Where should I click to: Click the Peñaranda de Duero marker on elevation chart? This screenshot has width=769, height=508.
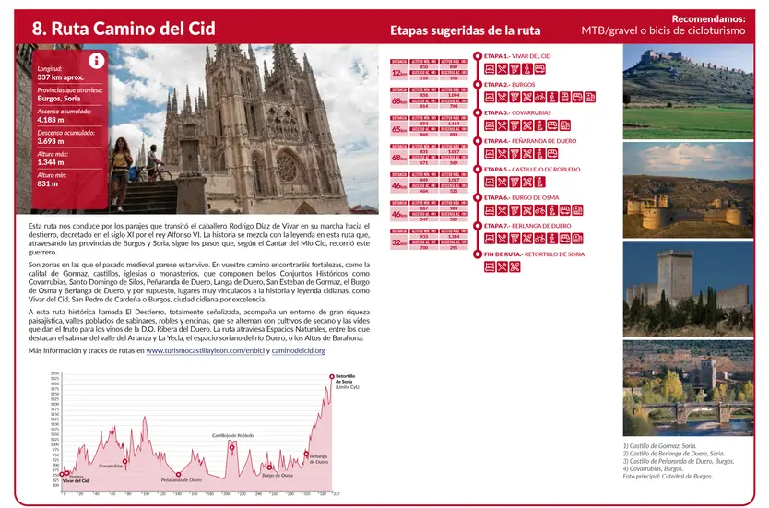pos(179,474)
